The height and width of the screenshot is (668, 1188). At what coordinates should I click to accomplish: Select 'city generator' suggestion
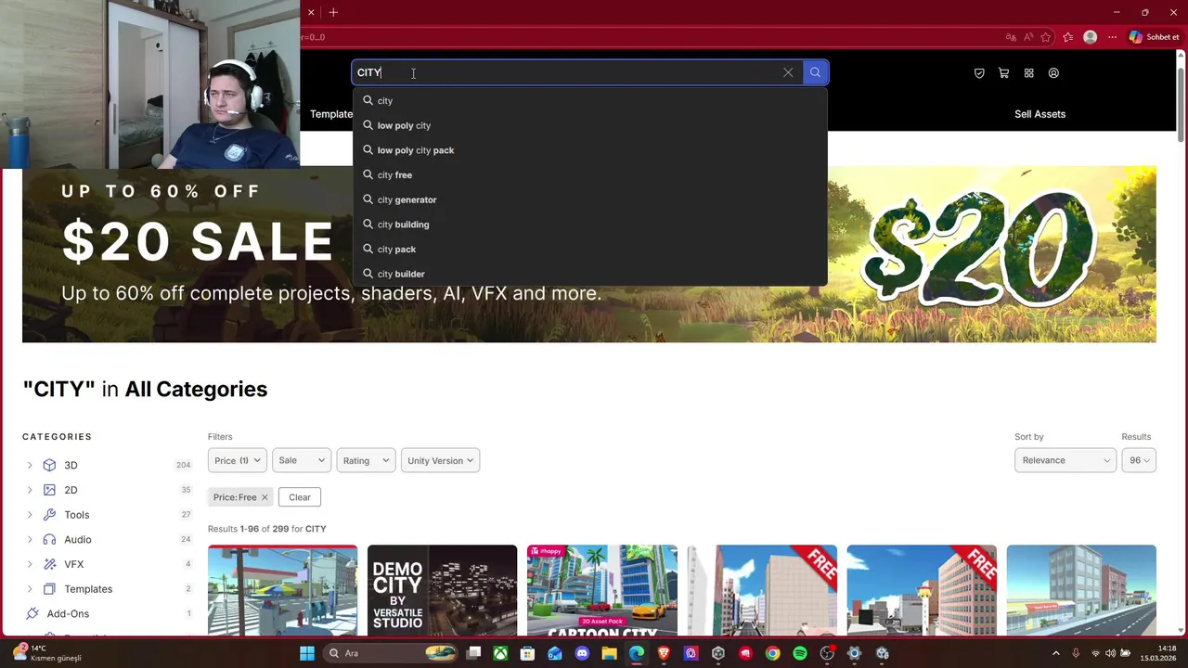click(590, 199)
